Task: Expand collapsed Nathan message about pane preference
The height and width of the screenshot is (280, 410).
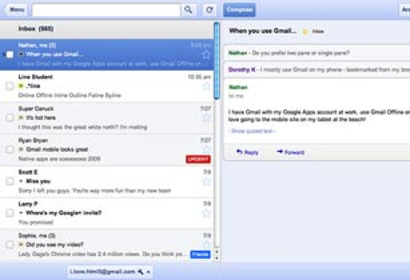Action: [x=317, y=53]
